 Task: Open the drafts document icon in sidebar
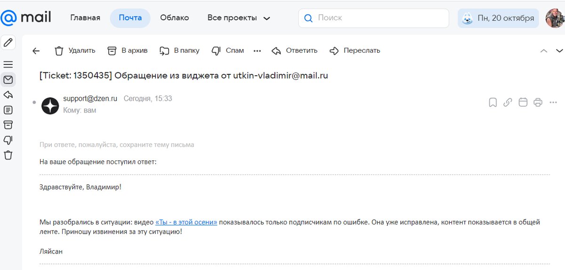[x=8, y=110]
